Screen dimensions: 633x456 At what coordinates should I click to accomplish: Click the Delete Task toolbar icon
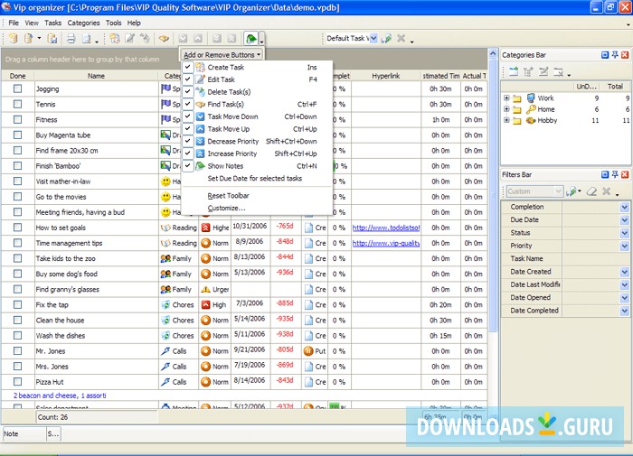click(x=145, y=39)
